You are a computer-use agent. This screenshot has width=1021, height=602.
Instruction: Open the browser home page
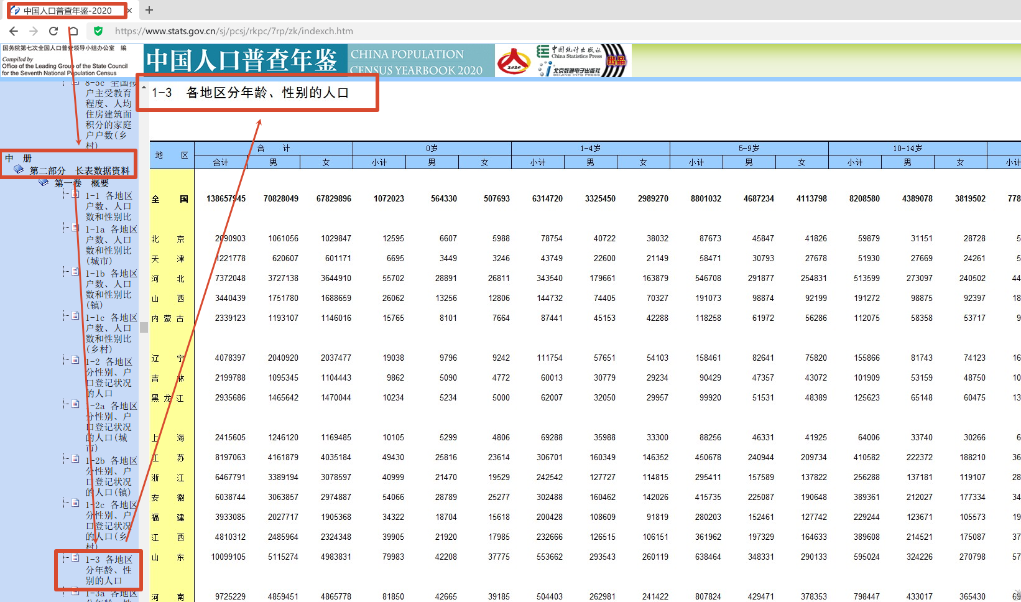tap(73, 31)
